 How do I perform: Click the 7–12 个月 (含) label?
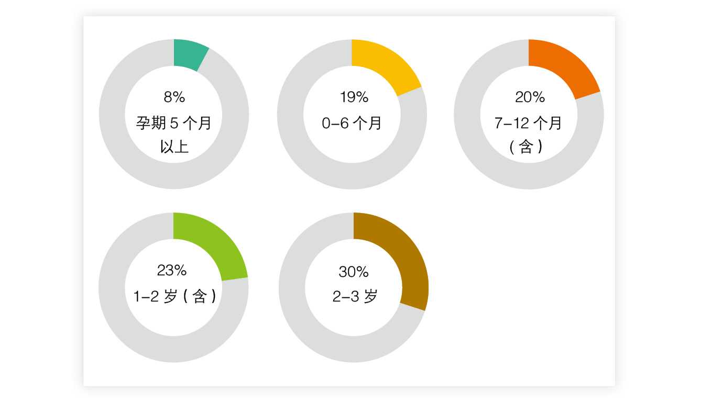[528, 135]
